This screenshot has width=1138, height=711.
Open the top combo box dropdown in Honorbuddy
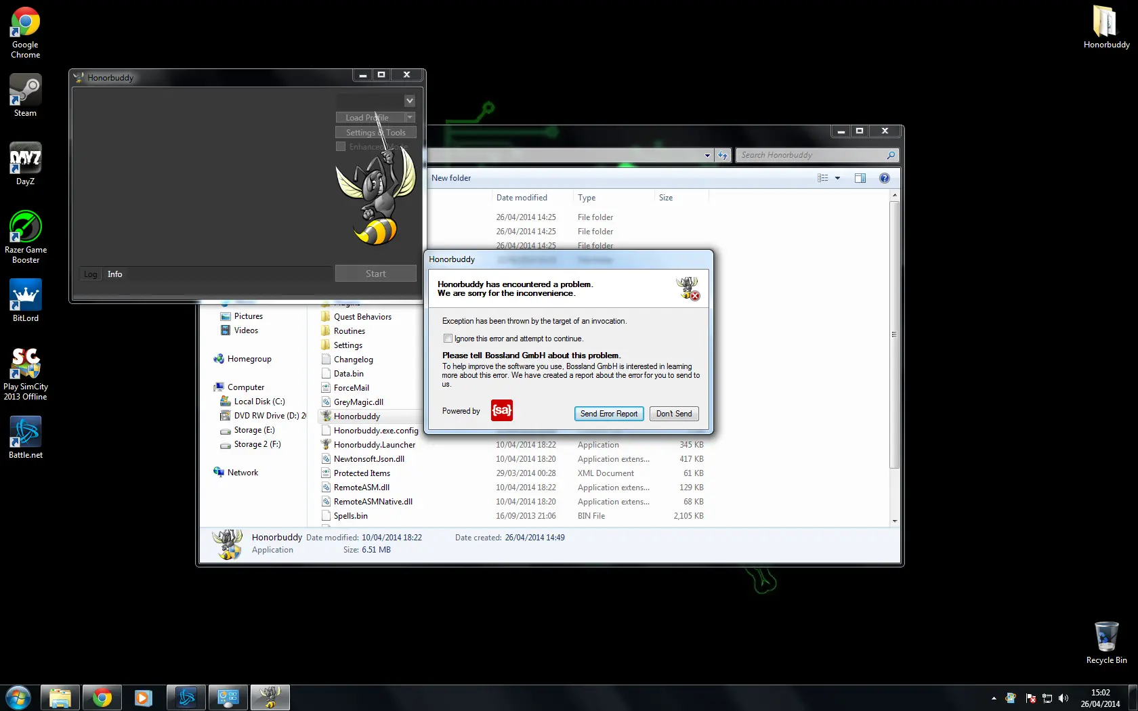click(410, 101)
